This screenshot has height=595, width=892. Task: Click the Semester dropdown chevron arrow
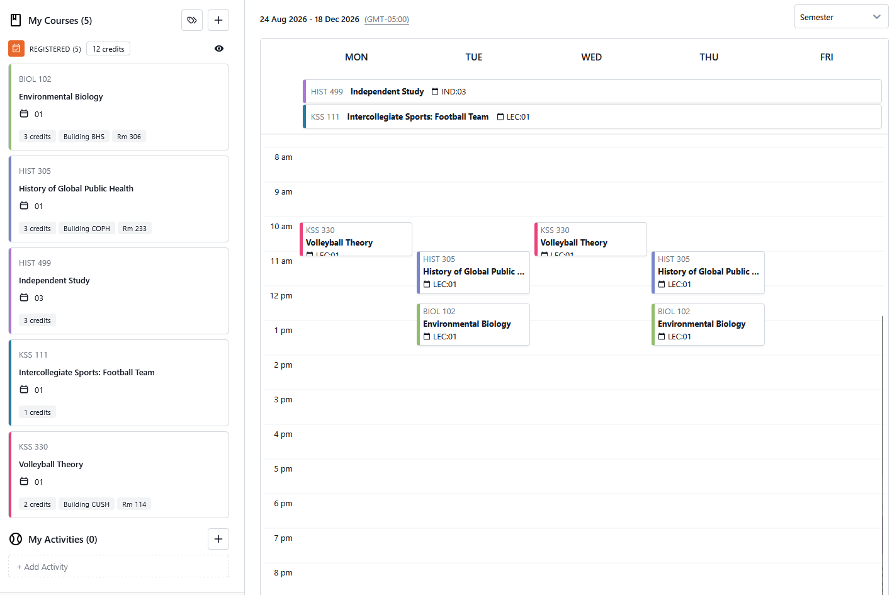tap(877, 17)
